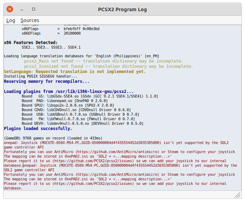The height and width of the screenshot is (202, 245).
Task: Click the 'Installing POSIX SIGSEGV handler...' line
Action: [x=41, y=76]
